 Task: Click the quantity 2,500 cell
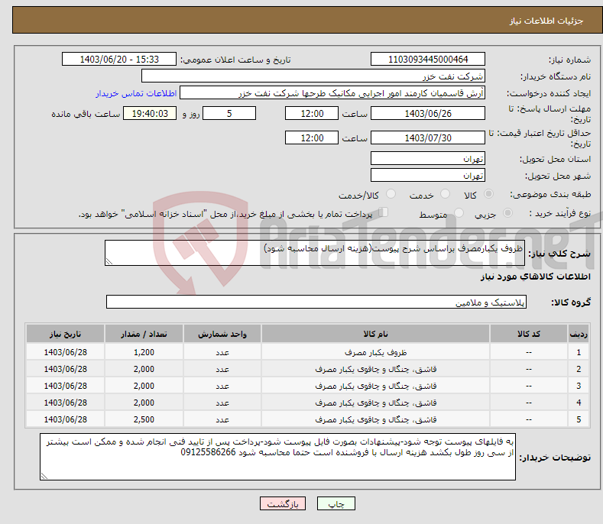click(144, 419)
